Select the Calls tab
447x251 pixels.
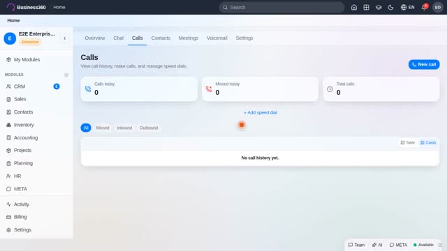click(137, 38)
